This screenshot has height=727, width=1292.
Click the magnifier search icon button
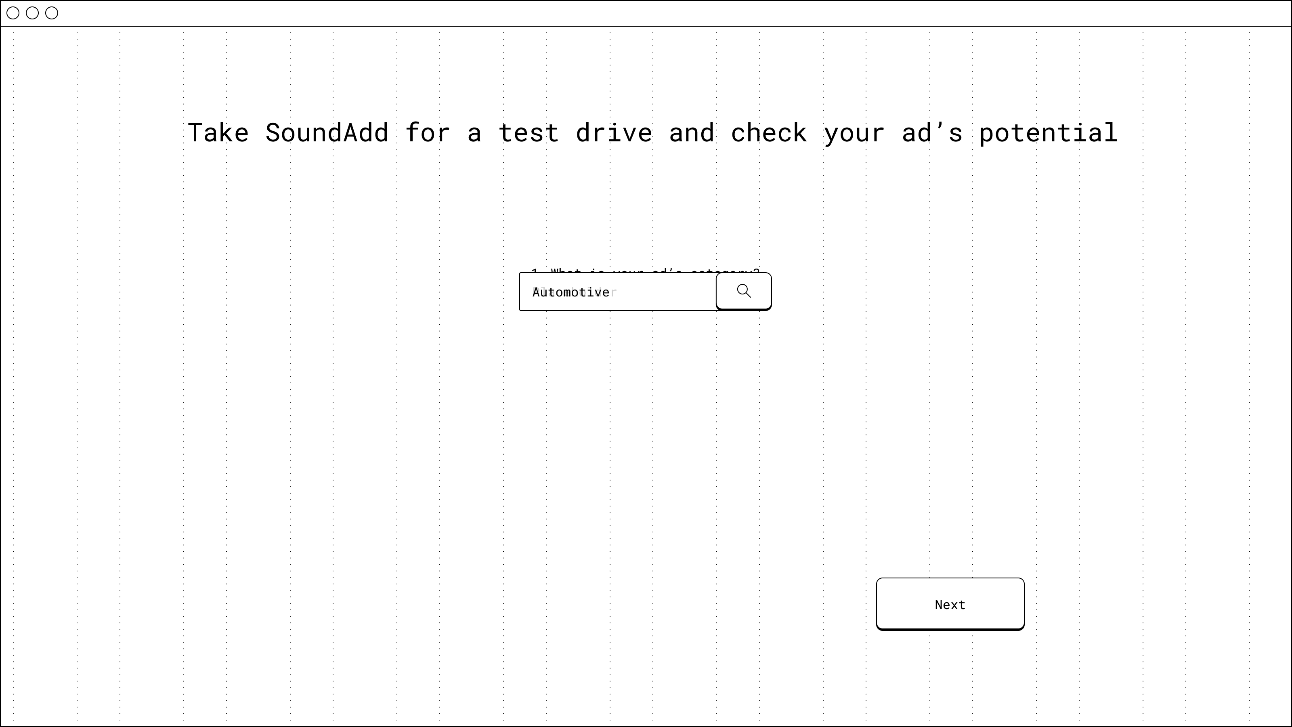coord(743,291)
